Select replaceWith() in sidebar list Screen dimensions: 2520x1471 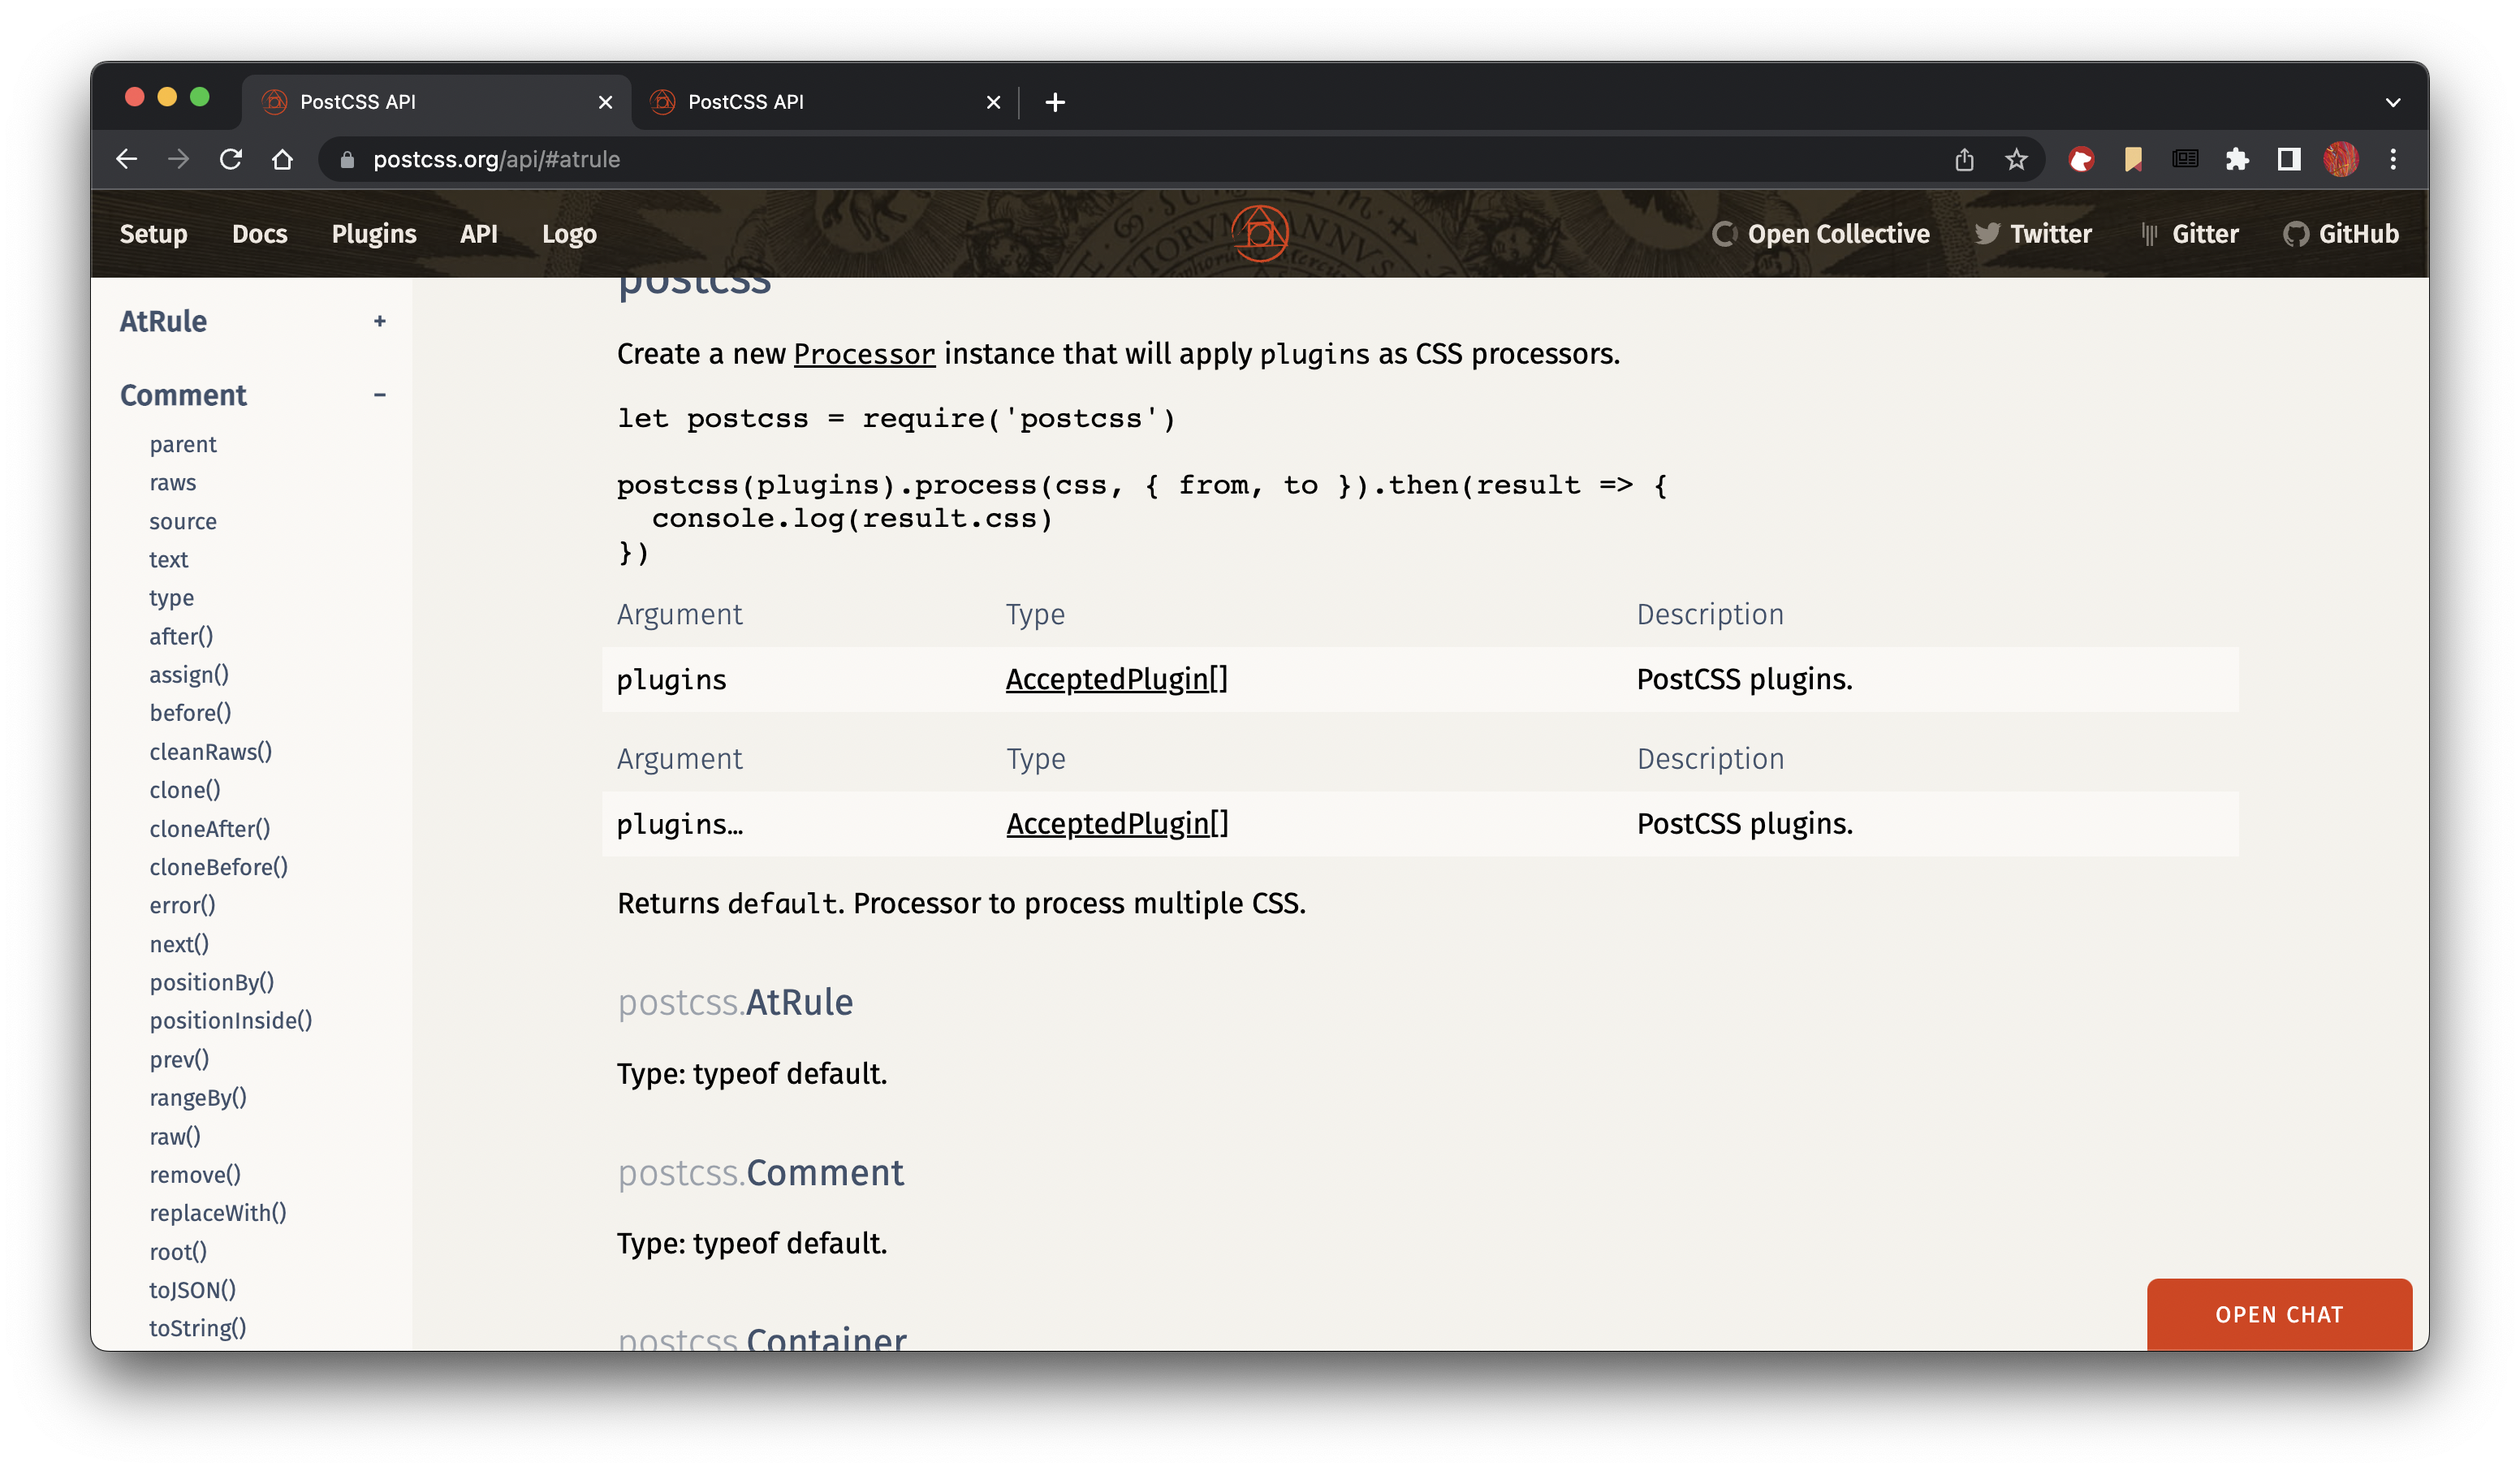tap(218, 1213)
